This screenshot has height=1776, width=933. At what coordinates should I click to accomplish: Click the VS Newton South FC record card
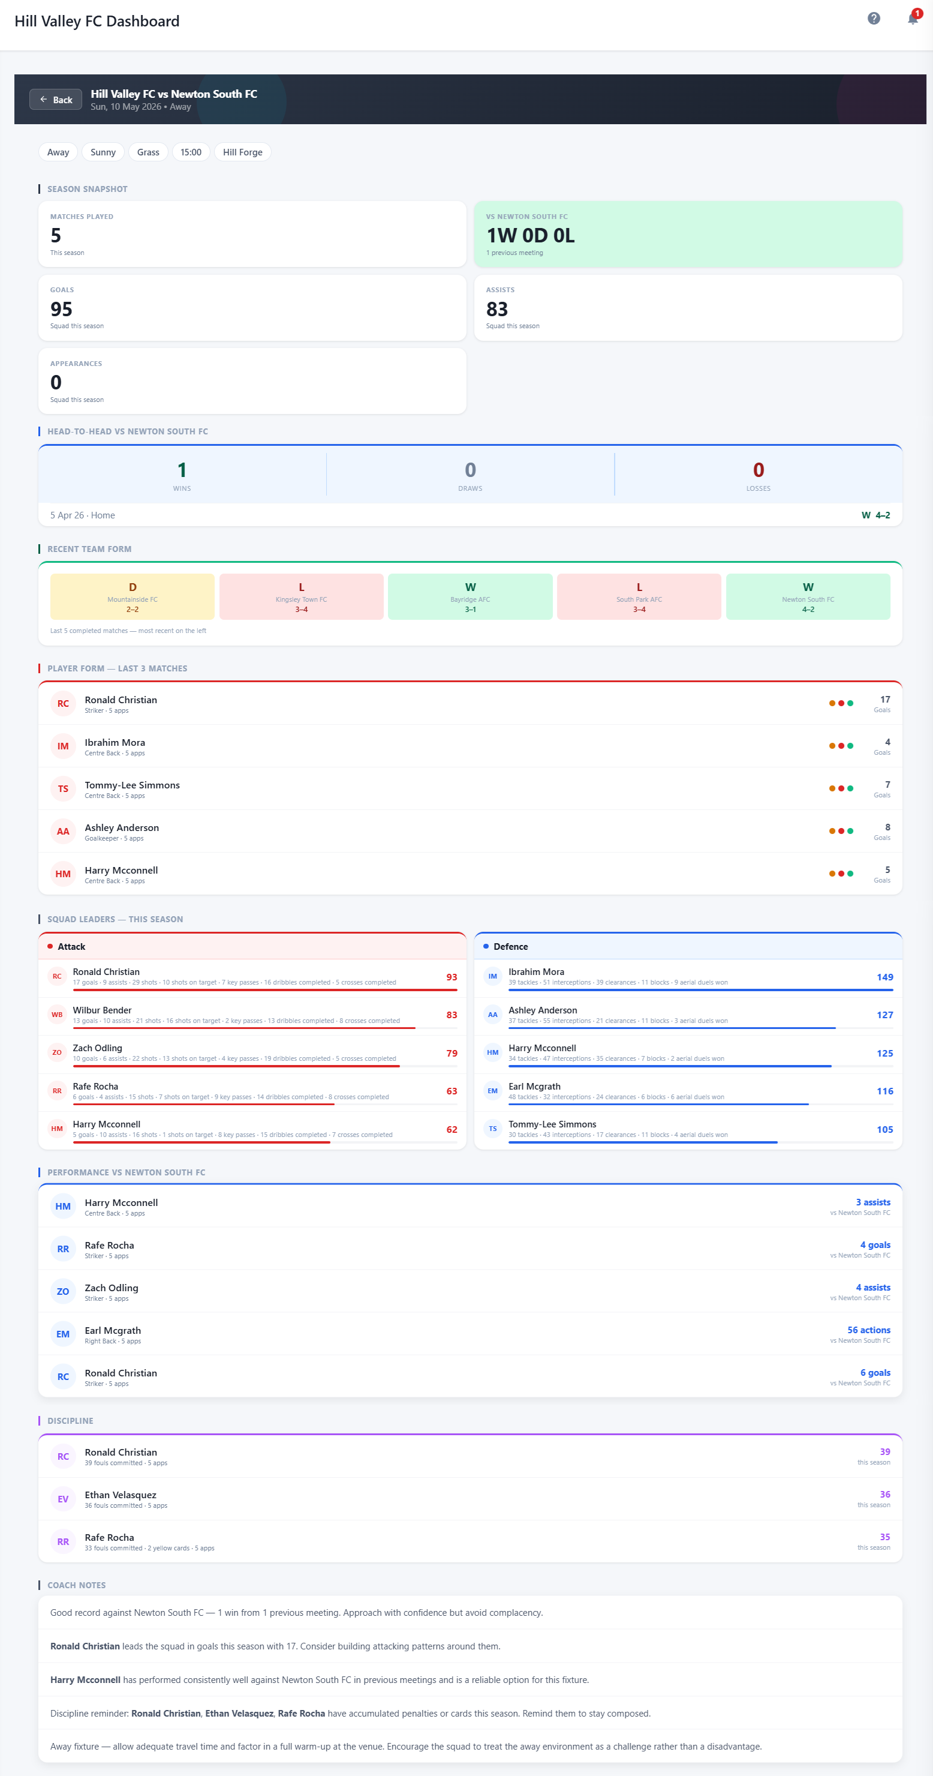pos(688,235)
